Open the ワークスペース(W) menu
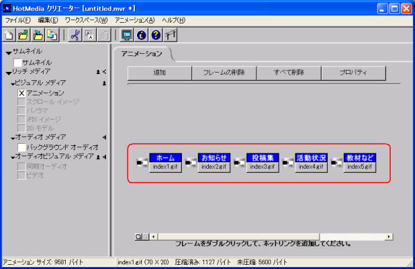 coord(86,20)
